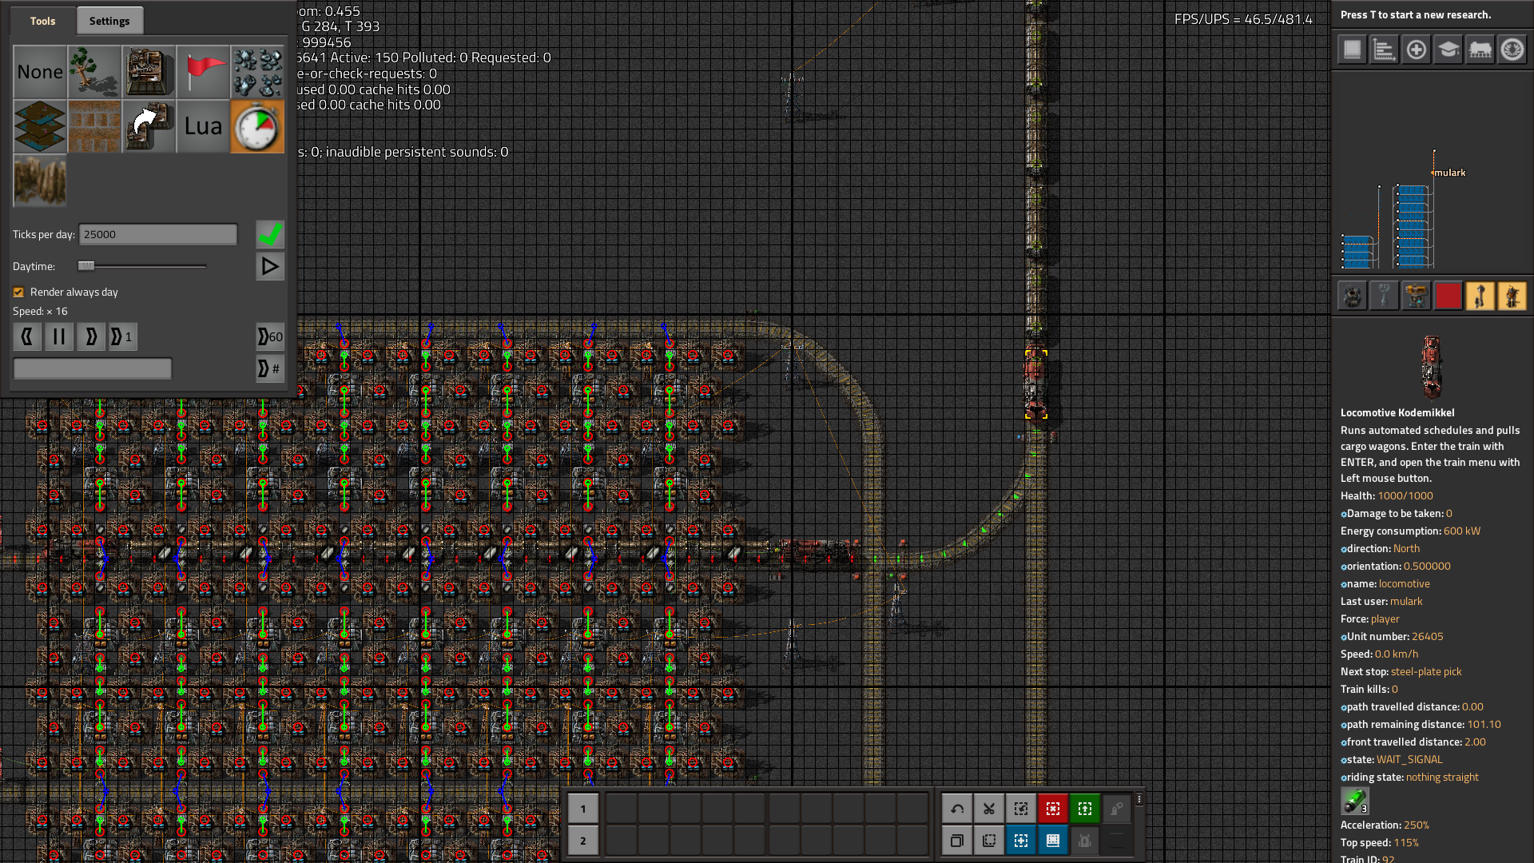Select the green upgrade planner shortcut
This screenshot has height=863, width=1534.
(1085, 809)
